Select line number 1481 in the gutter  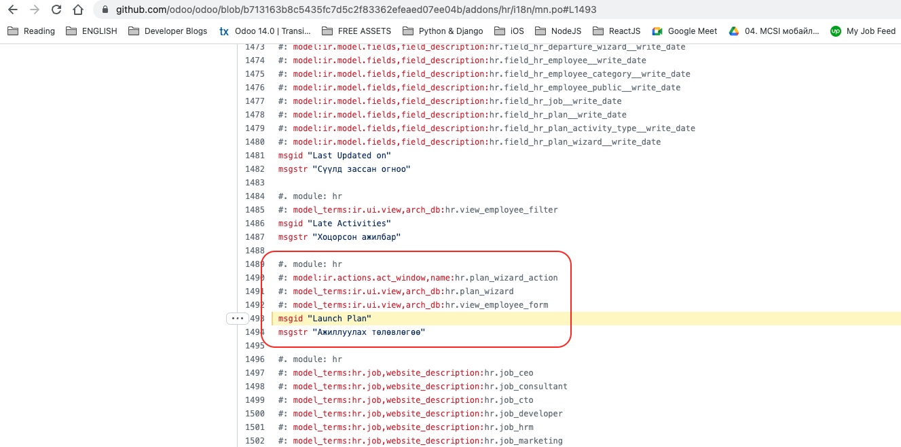[x=256, y=155]
